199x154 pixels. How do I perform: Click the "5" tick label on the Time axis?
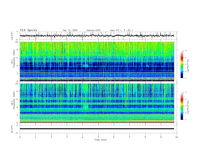98,137
